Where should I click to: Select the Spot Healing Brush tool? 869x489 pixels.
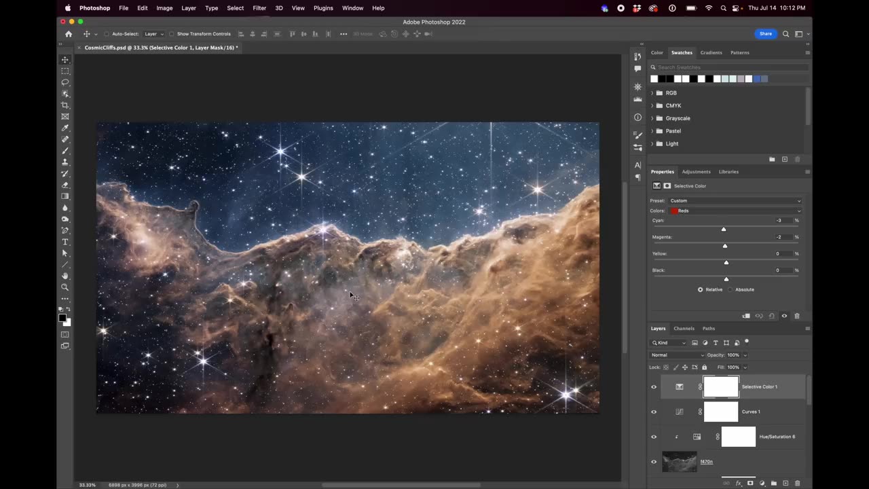click(65, 139)
